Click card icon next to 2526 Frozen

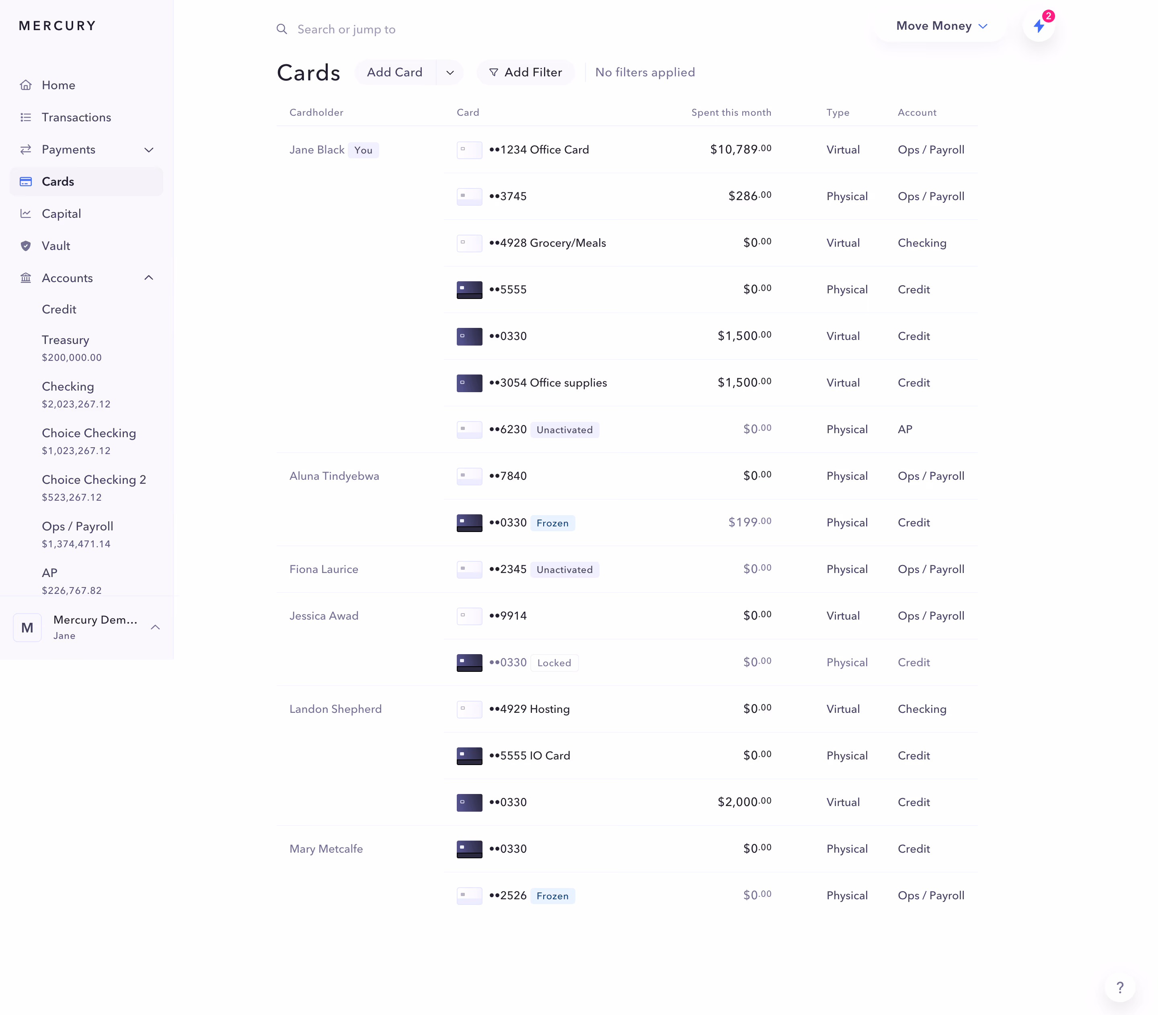pos(469,896)
